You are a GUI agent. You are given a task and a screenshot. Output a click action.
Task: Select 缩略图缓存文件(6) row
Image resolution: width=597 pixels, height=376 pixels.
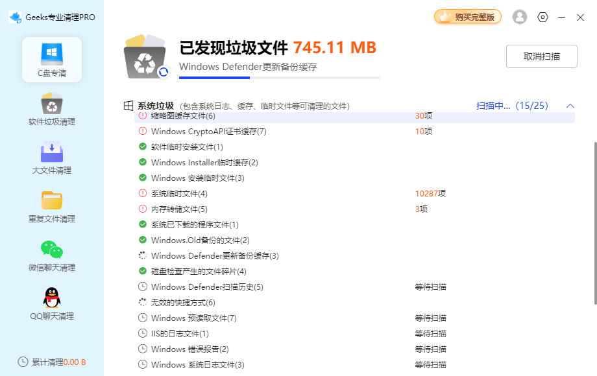point(354,116)
